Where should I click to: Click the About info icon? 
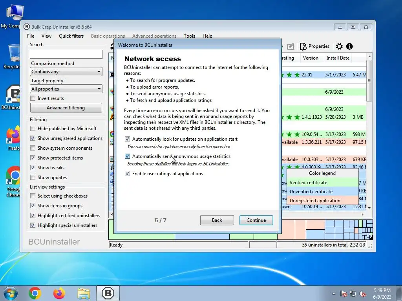pos(349,46)
